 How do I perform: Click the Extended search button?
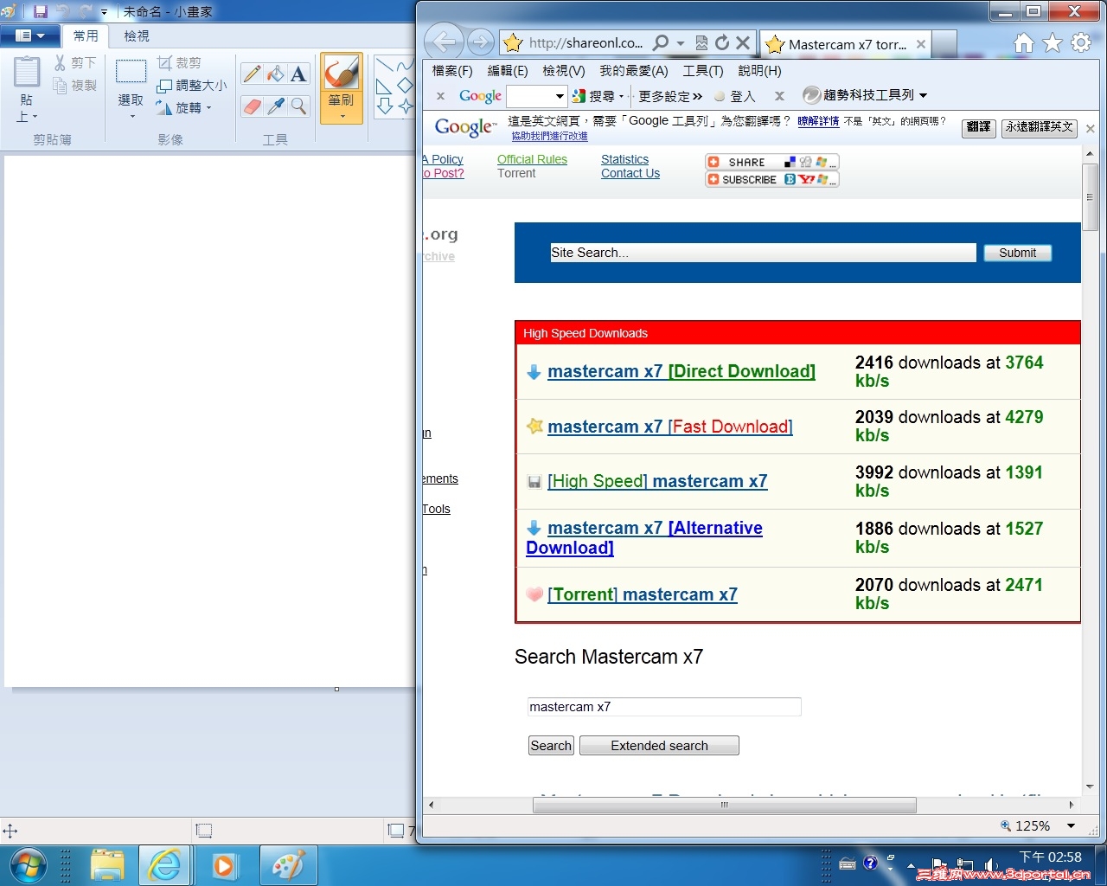[659, 746]
